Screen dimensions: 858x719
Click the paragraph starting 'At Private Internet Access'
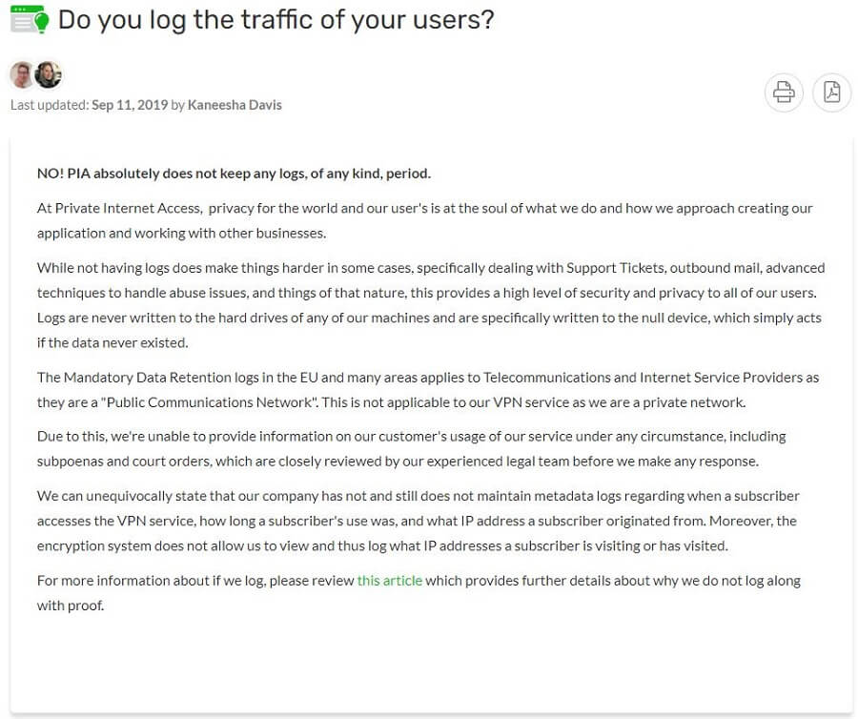point(424,220)
